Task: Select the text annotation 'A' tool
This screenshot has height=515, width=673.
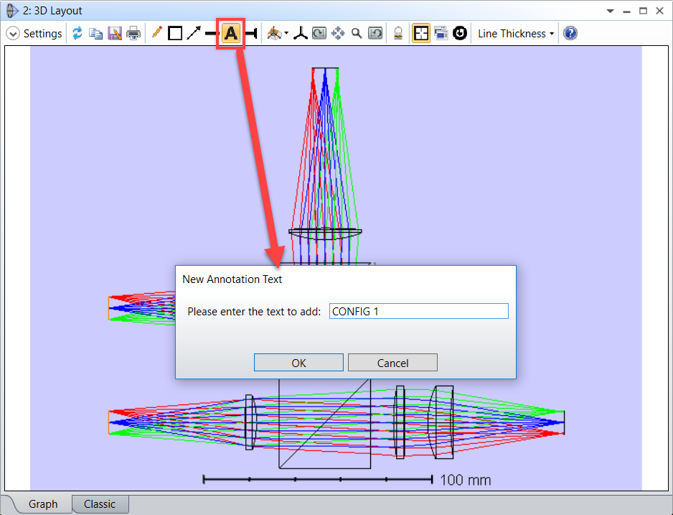Action: 231,34
